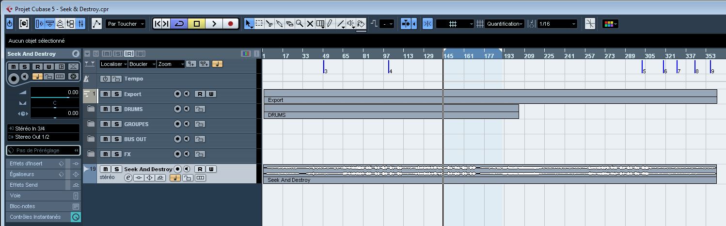Click the ruler at bar 257
Screen dimensions: 726x226
pyautogui.click(x=590, y=56)
